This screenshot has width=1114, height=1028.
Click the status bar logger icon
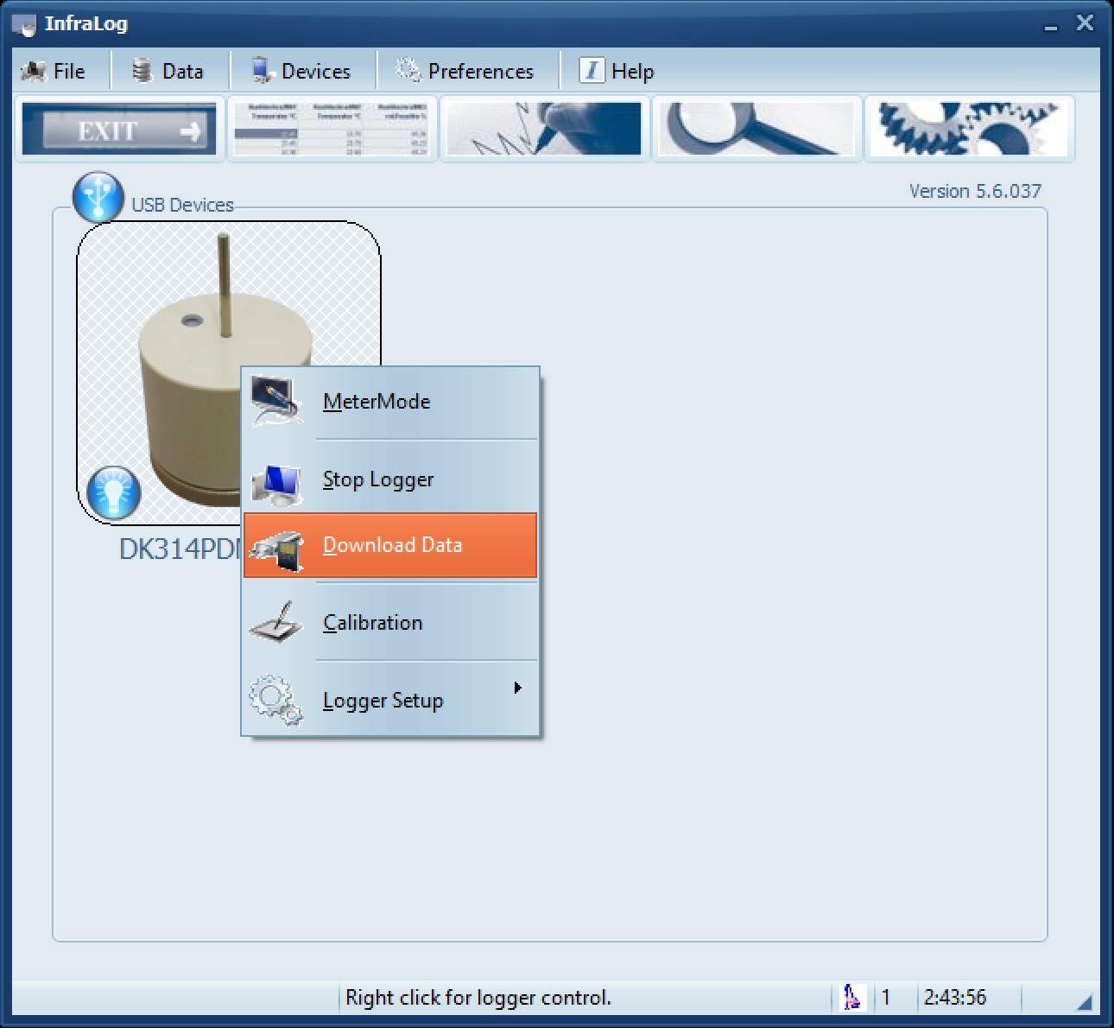coord(852,998)
